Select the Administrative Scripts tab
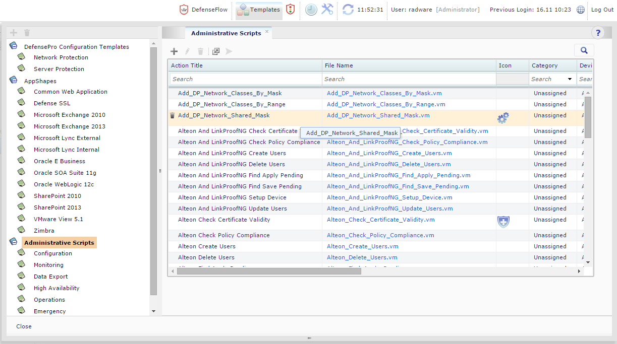 click(x=226, y=32)
